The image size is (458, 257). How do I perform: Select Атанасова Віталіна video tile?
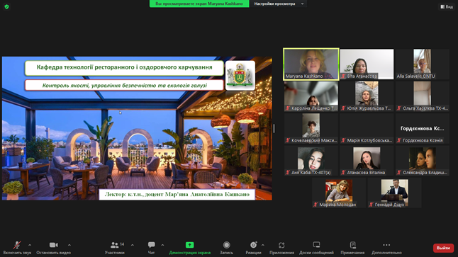click(x=367, y=161)
